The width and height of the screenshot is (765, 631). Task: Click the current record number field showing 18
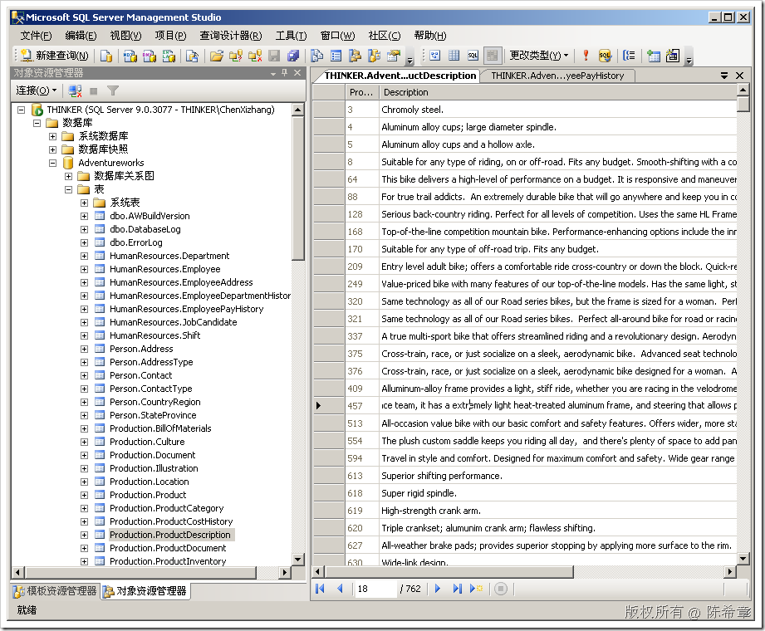click(x=375, y=589)
